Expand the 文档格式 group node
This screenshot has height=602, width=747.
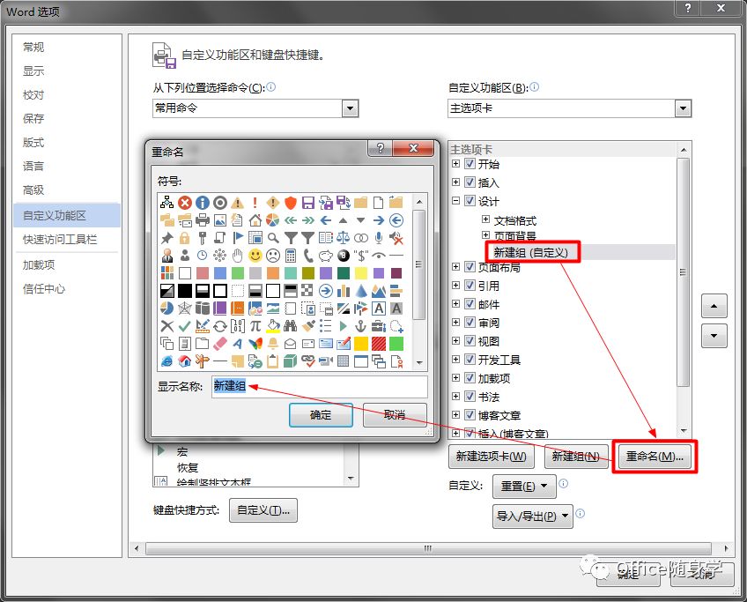click(485, 219)
